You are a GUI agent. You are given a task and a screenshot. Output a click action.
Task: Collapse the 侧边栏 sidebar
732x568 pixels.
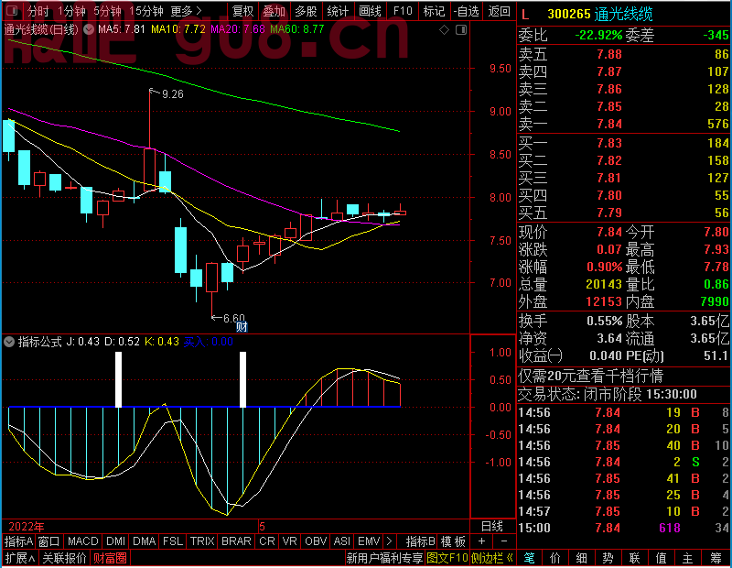(492, 558)
